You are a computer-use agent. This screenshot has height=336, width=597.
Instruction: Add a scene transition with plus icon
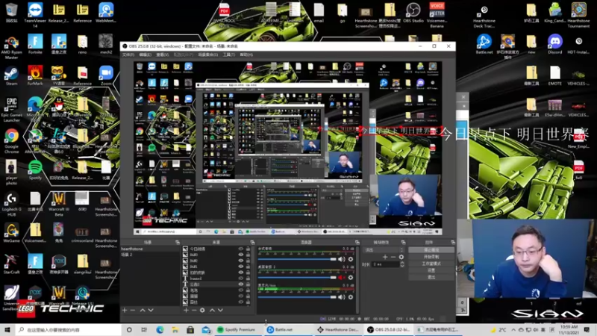click(385, 257)
